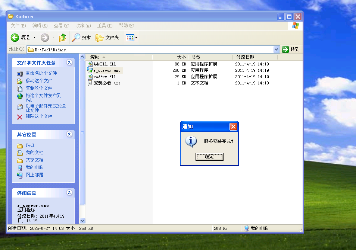Click 删除这个文件 link
Image resolution: width=356 pixels, height=250 pixels.
pos(39,116)
